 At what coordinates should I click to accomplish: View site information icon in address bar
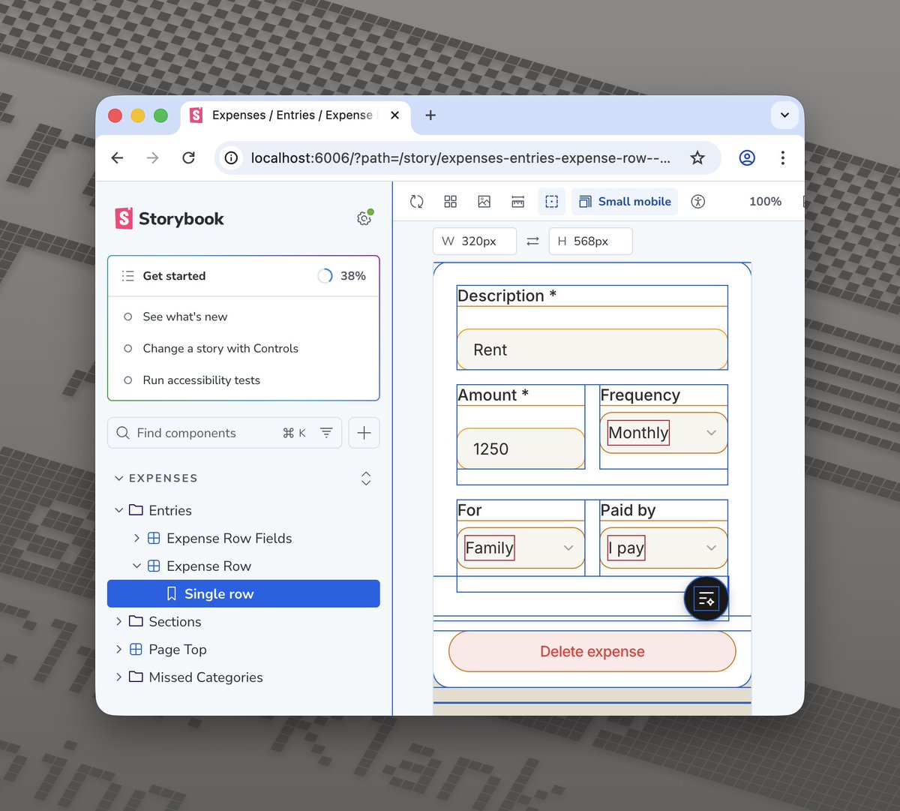[x=232, y=158]
